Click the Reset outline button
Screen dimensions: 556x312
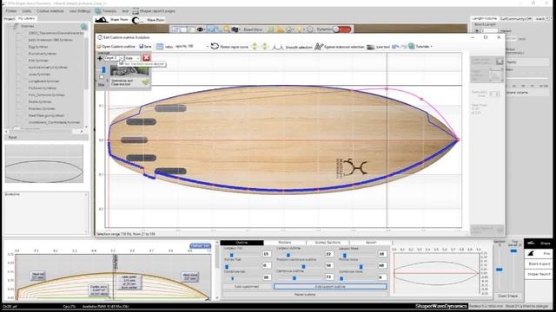[x=305, y=295]
